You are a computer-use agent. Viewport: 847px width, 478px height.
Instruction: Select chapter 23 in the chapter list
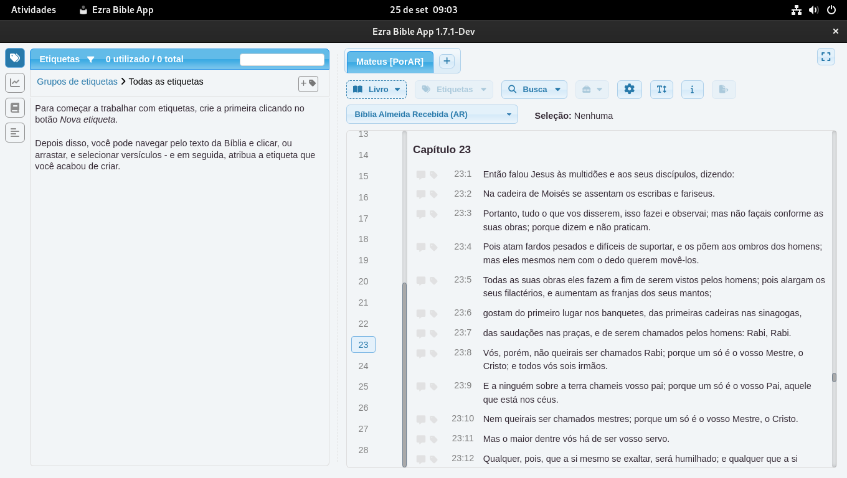tap(363, 344)
